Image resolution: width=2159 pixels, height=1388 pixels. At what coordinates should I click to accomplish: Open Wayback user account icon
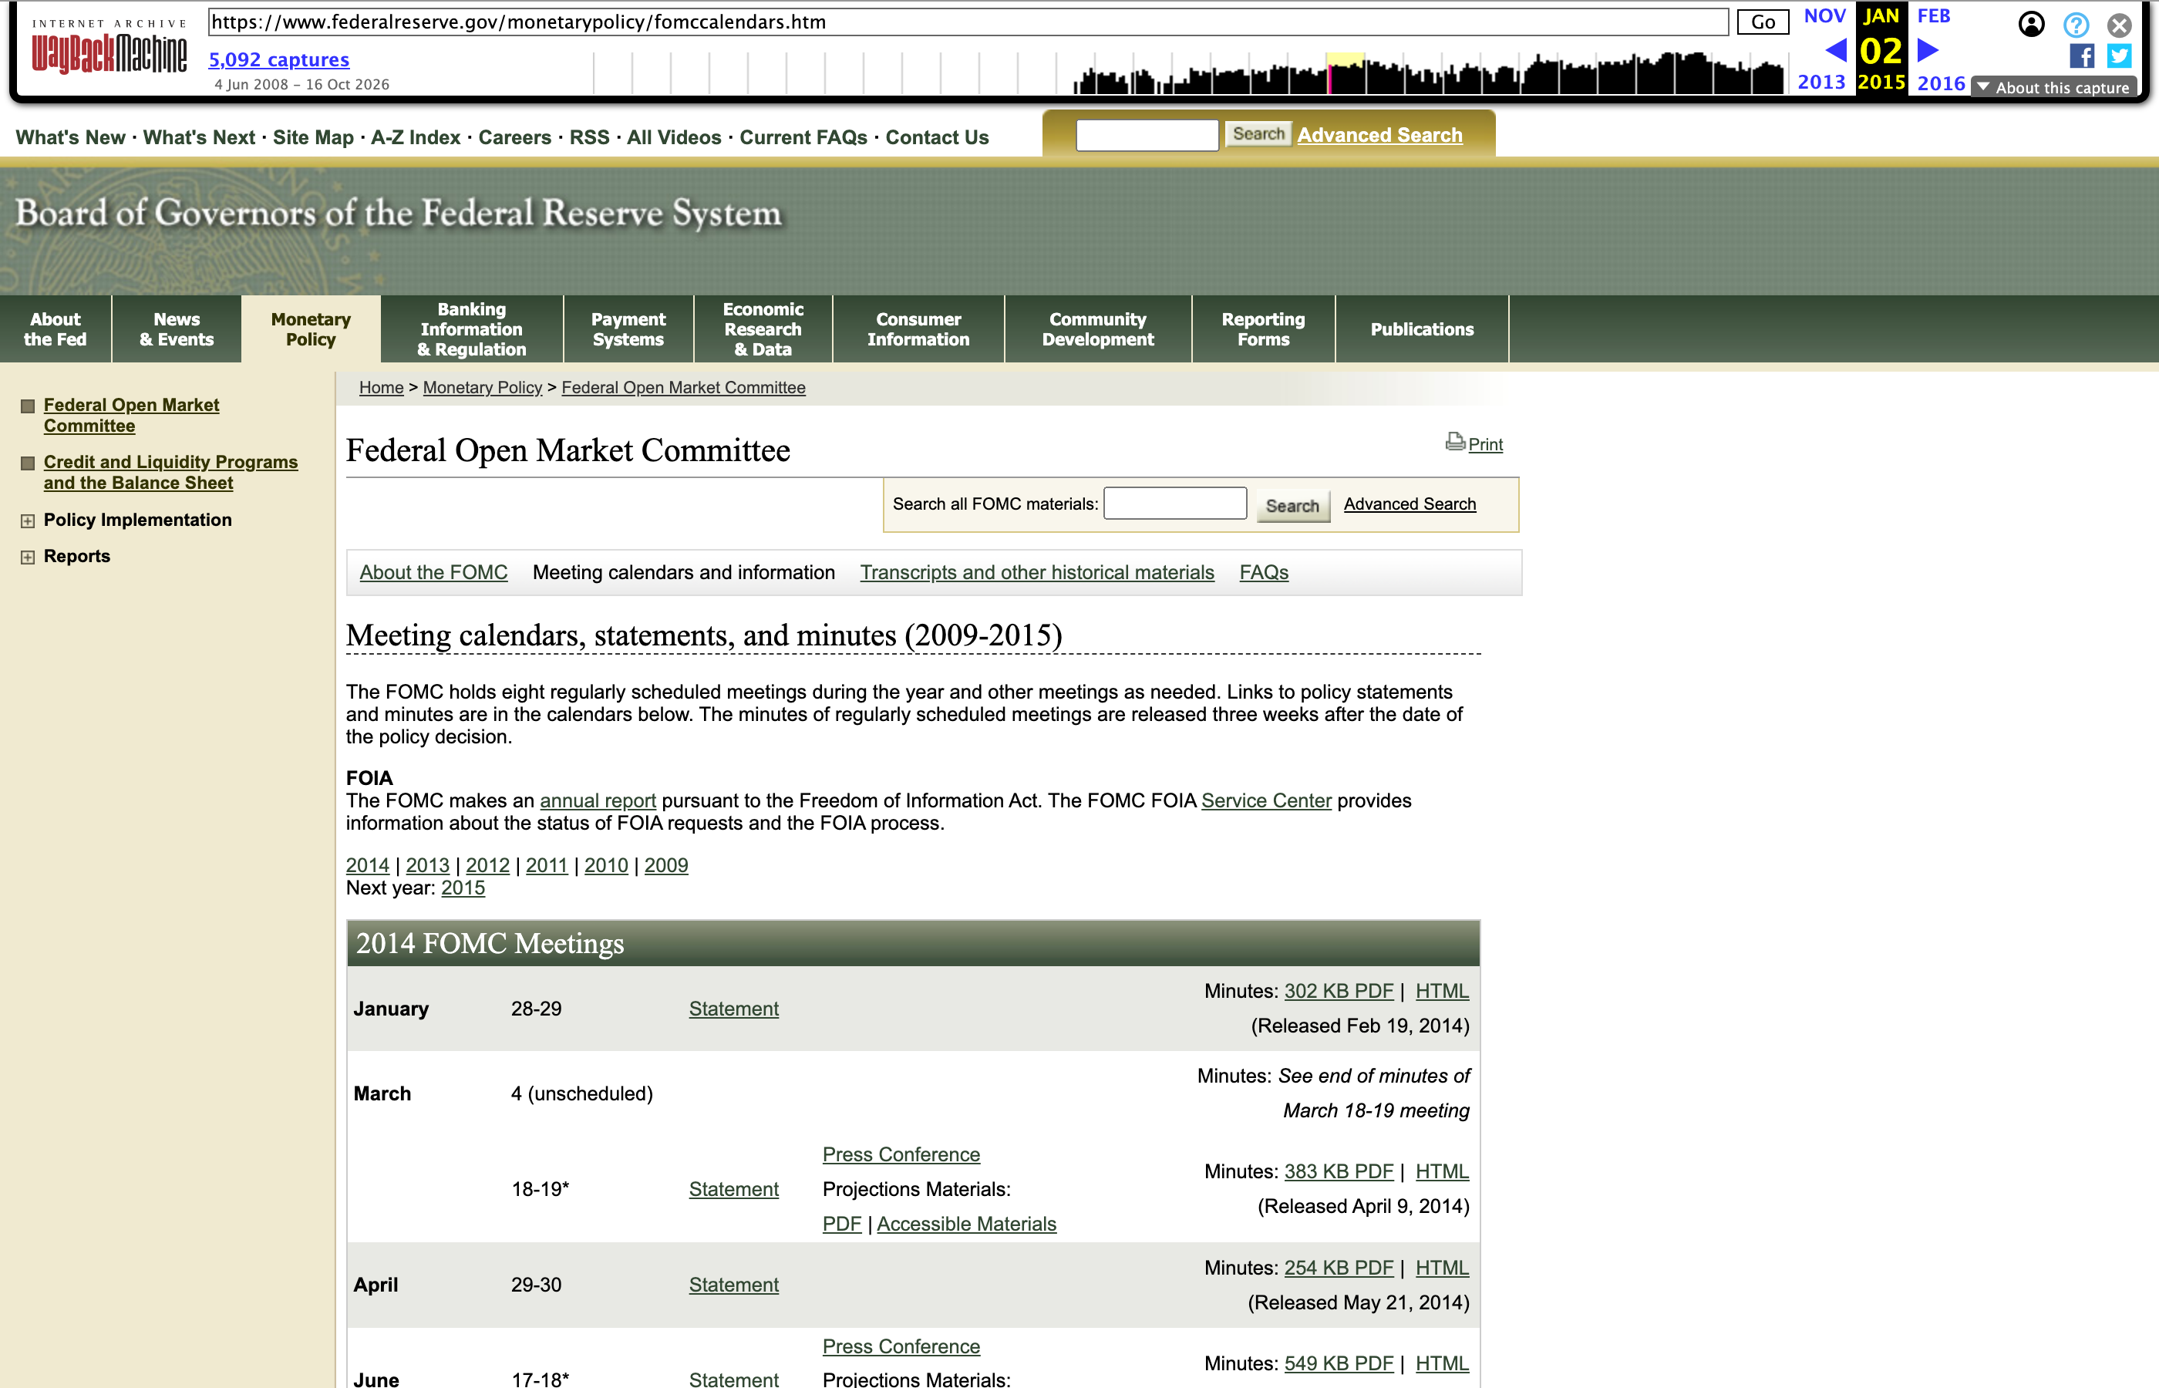pyautogui.click(x=2031, y=25)
